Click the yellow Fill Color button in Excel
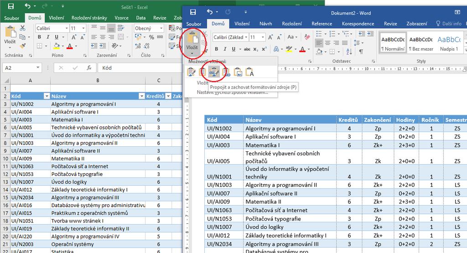This screenshot has width=467, height=253. pos(56,46)
